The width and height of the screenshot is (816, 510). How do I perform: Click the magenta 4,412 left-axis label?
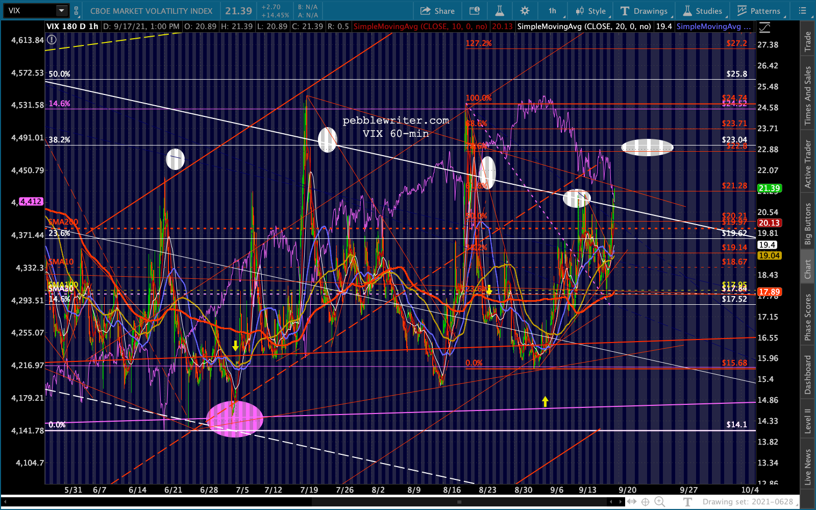pos(31,202)
